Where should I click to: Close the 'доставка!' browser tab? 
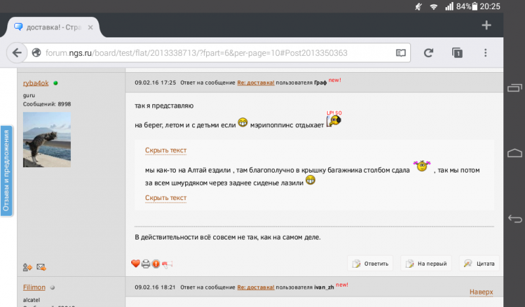(92, 27)
